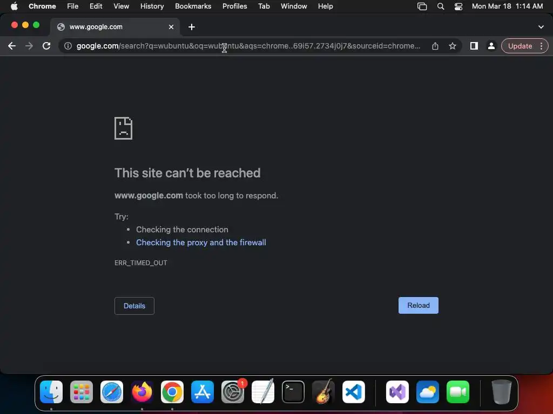
Task: Open Finder from the Dock
Action: [x=51, y=392]
